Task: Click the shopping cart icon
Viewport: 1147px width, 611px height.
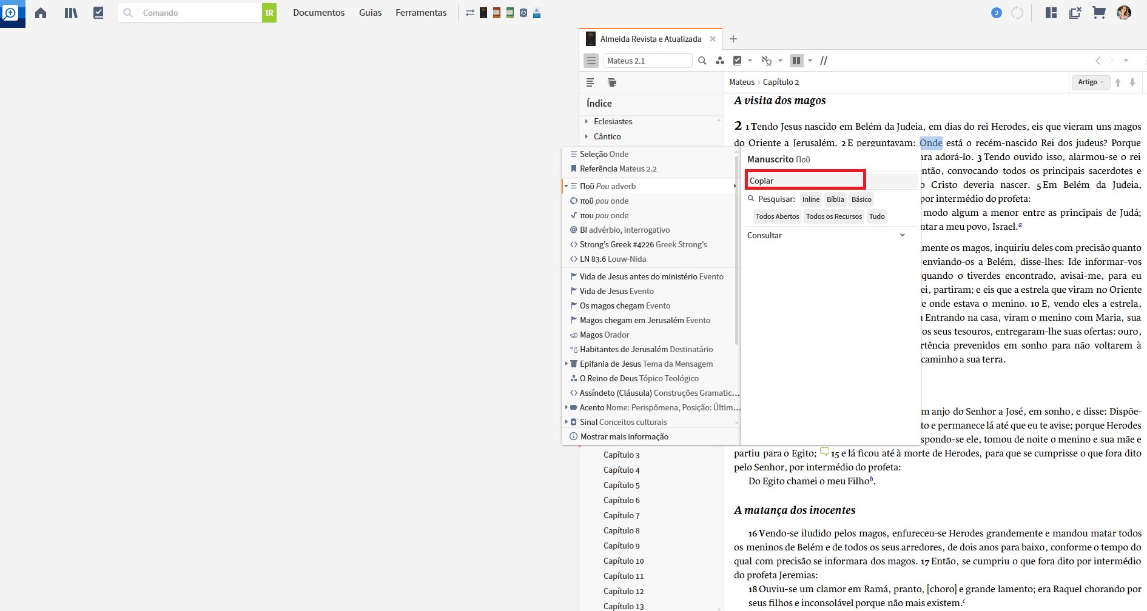Action: pyautogui.click(x=1098, y=13)
